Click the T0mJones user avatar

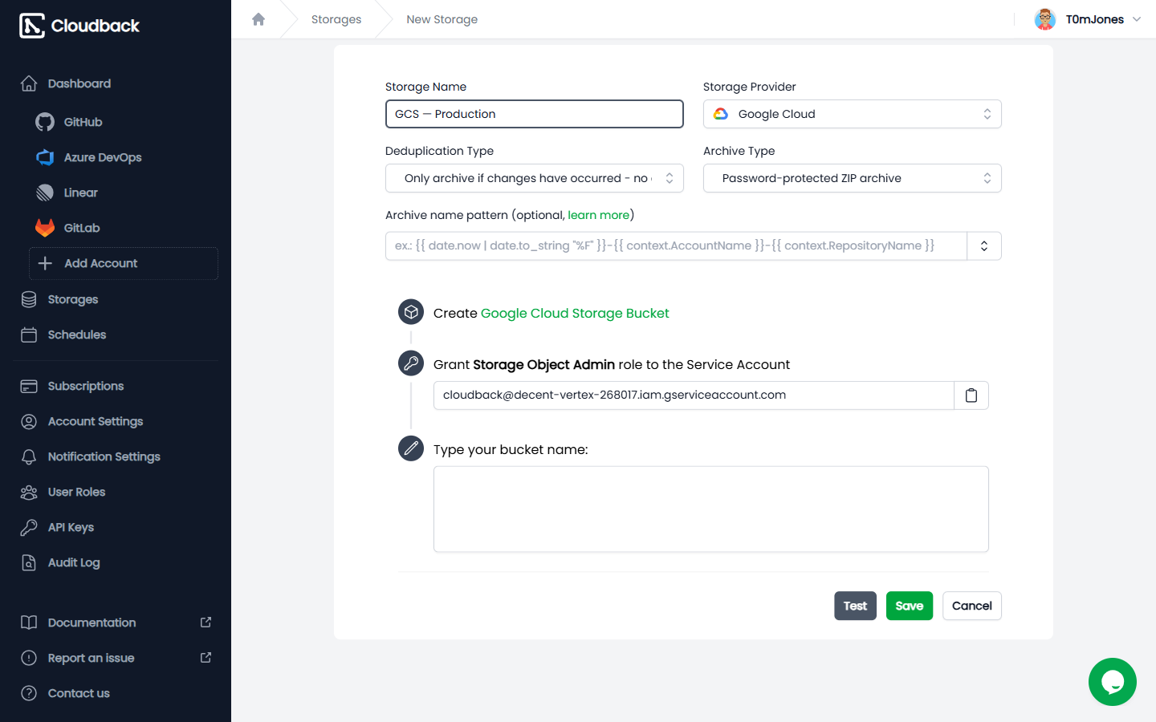point(1045,19)
